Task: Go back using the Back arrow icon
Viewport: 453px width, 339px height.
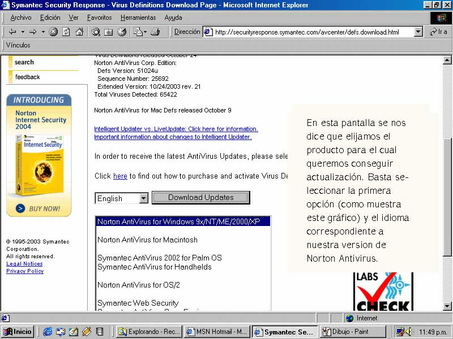Action: coord(12,32)
